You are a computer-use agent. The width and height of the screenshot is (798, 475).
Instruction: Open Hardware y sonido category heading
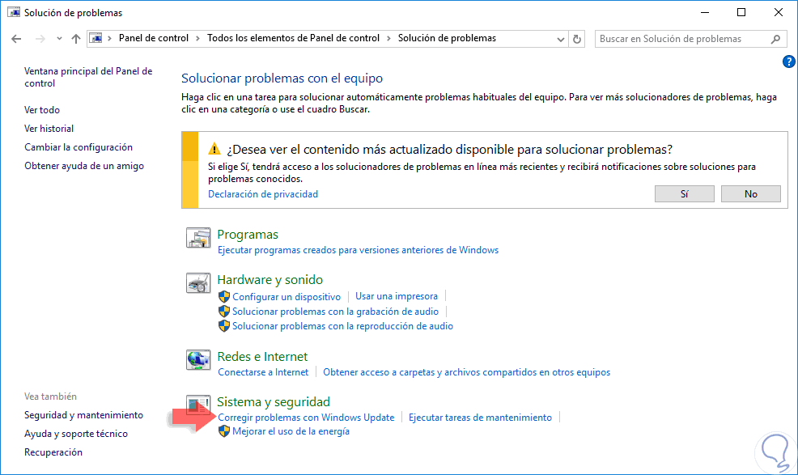[x=270, y=279]
